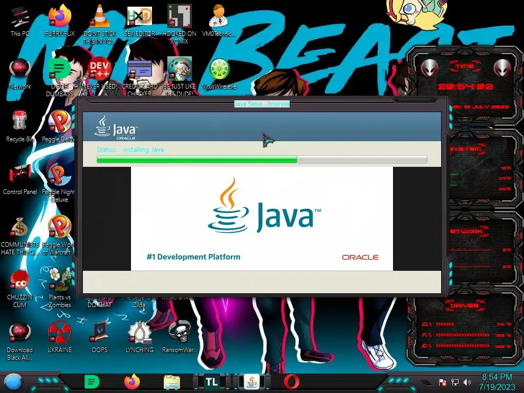Open the Control Panel icon
Screen dimensions: 524x393
pyautogui.click(x=20, y=179)
